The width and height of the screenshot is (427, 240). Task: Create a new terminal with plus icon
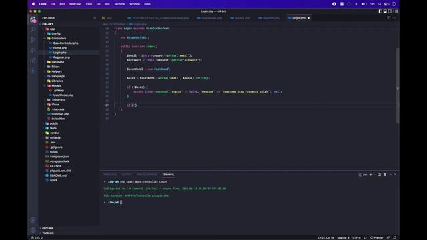[x=371, y=175]
